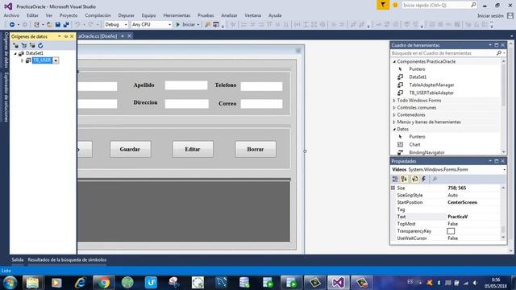Select Chart control in toolbox
Screen dimensions: 516x290
click(x=414, y=145)
